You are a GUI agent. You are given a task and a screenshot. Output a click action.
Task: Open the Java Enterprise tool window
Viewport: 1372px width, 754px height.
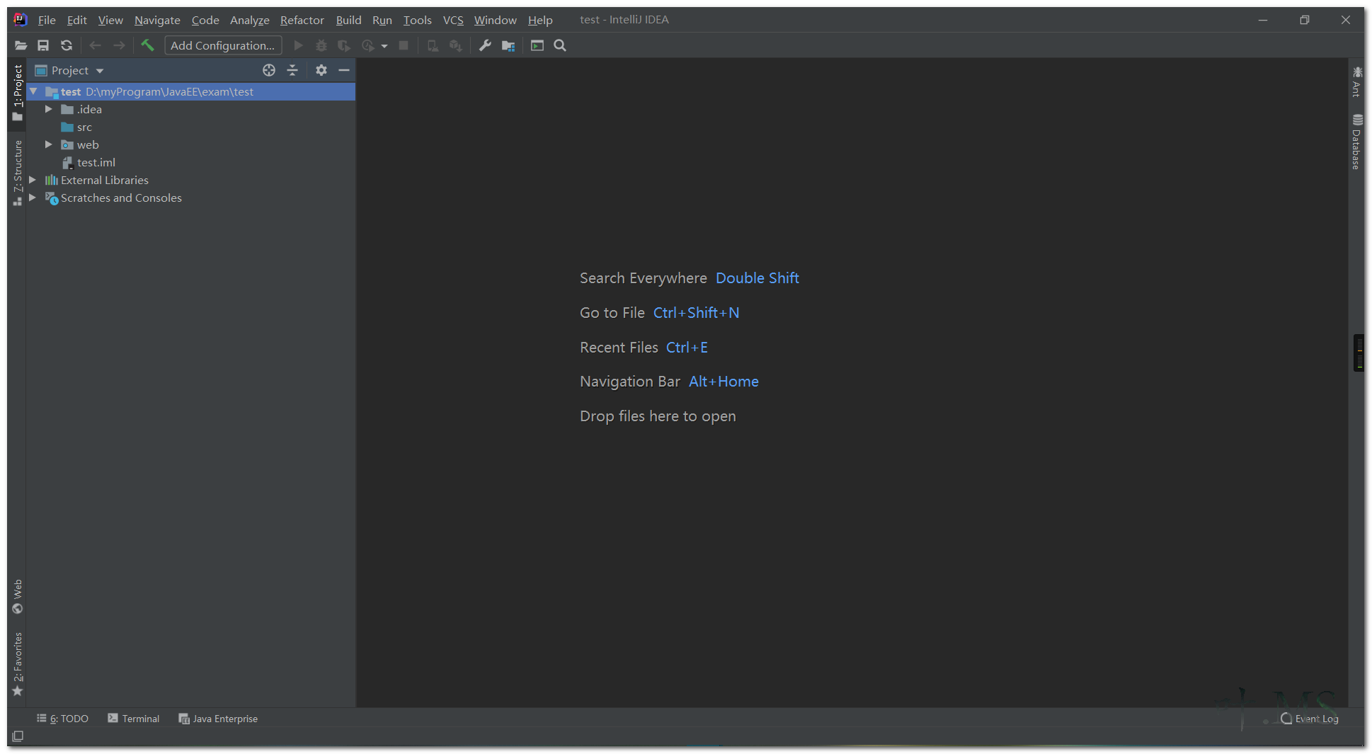point(218,719)
